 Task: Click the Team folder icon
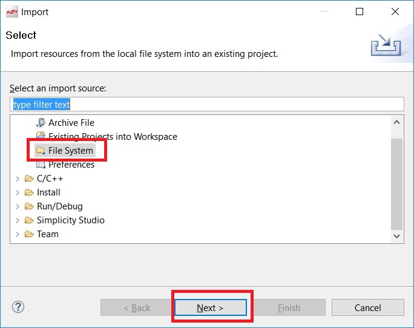[29, 234]
